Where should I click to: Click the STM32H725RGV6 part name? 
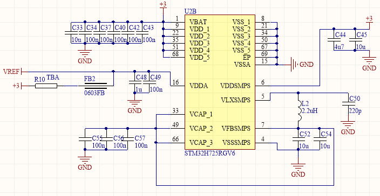click(x=210, y=153)
